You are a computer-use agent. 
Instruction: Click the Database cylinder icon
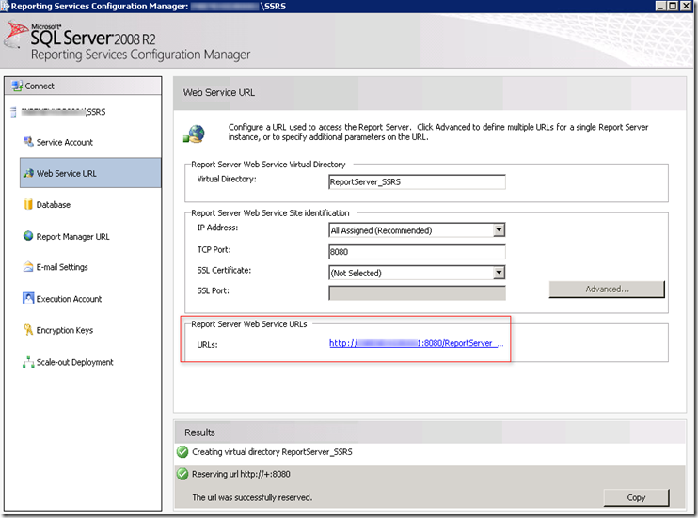pyautogui.click(x=27, y=205)
